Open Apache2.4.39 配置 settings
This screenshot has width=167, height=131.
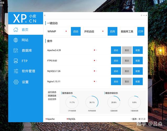point(138,50)
